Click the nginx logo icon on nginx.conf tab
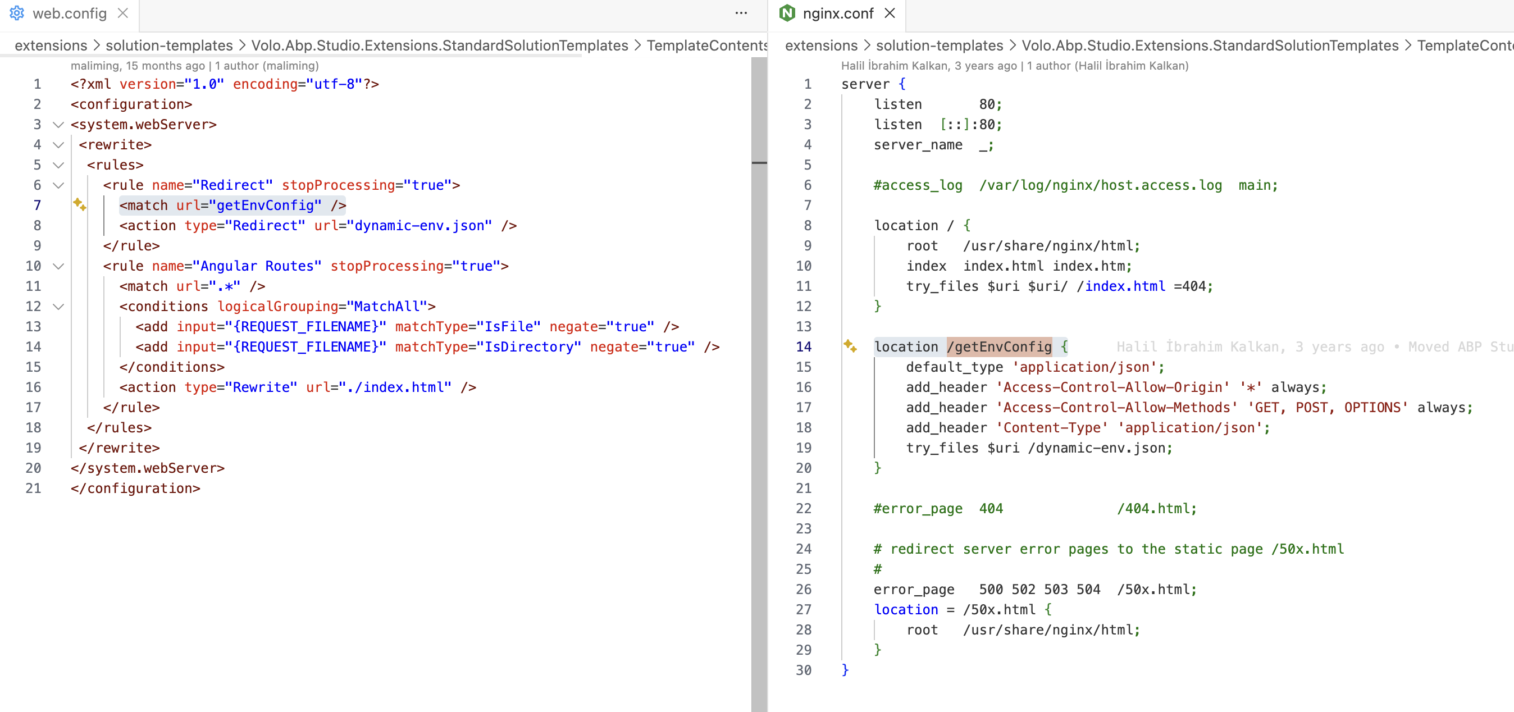The width and height of the screenshot is (1514, 712). coord(787,13)
